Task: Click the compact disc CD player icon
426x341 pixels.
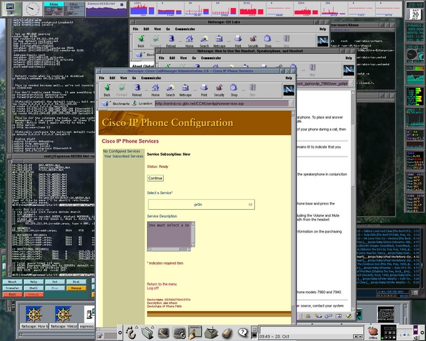Action: point(385,314)
